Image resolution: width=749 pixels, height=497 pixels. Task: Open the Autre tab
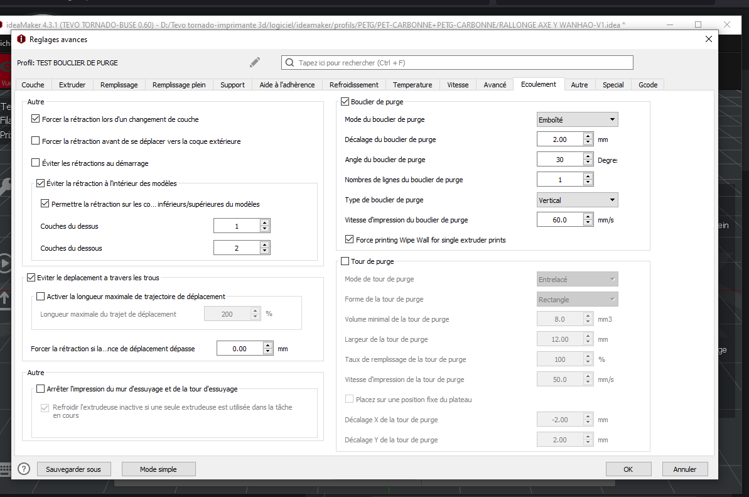pyautogui.click(x=579, y=85)
